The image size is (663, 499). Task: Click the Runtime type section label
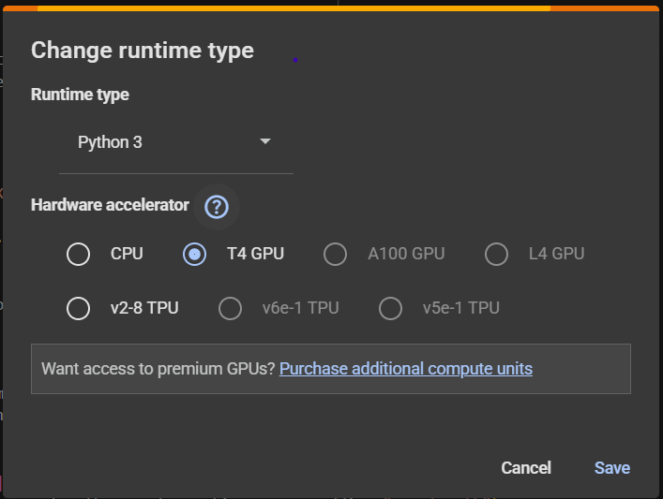coord(80,95)
